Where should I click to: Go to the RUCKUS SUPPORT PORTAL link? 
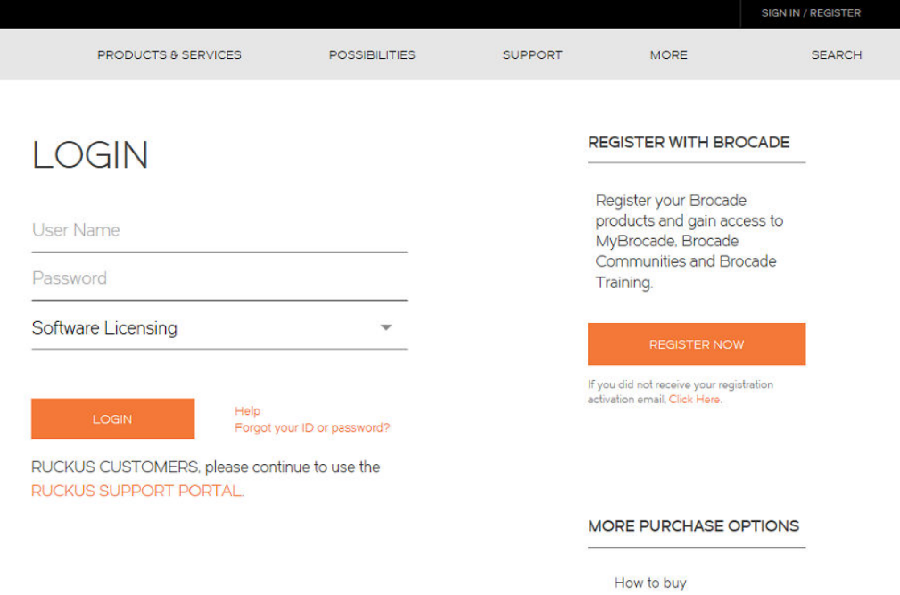pyautogui.click(x=136, y=491)
